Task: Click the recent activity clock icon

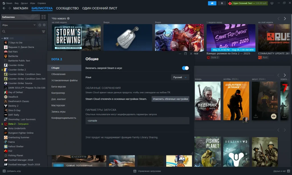Action: coord(40,25)
